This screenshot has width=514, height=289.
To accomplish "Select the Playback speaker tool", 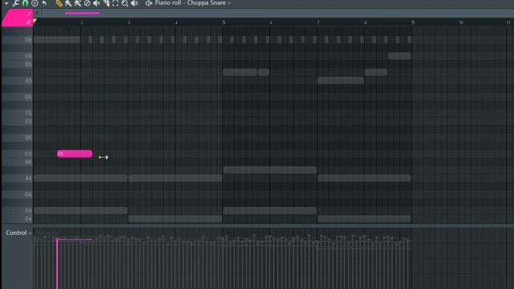I will 134,3.
